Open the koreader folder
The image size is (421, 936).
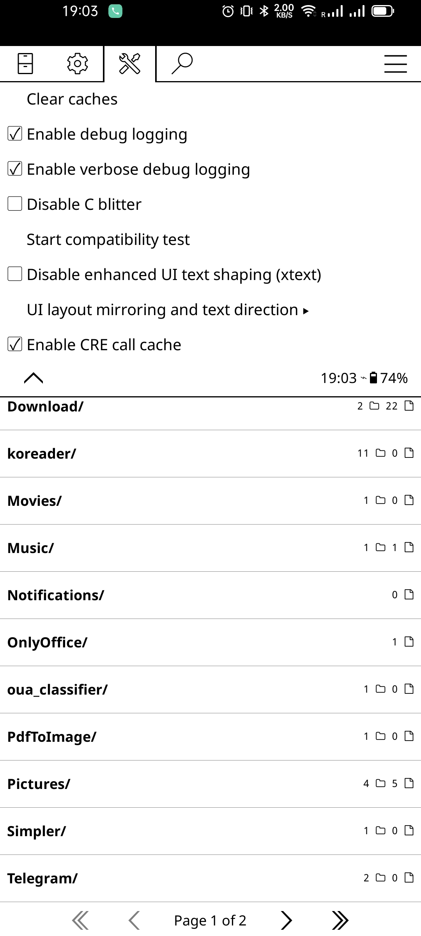(42, 454)
